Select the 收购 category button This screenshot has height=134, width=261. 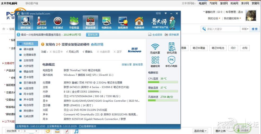tap(245, 48)
